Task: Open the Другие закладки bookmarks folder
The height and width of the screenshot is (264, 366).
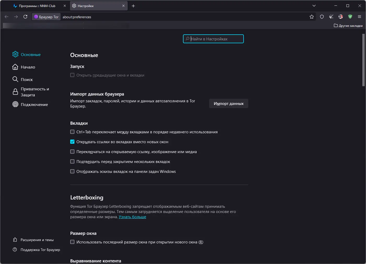Action: click(348, 26)
